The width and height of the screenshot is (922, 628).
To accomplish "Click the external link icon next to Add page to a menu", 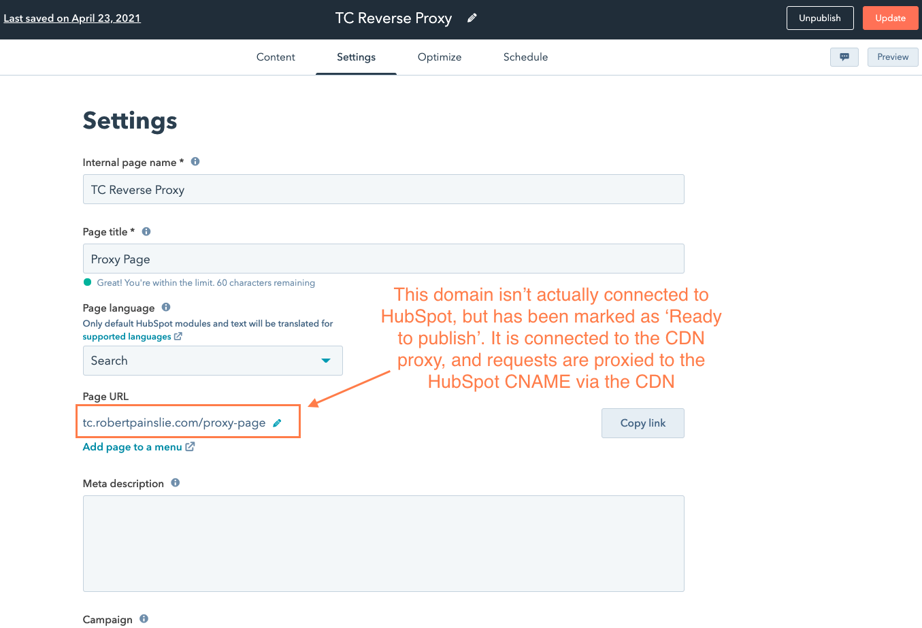I will click(191, 446).
